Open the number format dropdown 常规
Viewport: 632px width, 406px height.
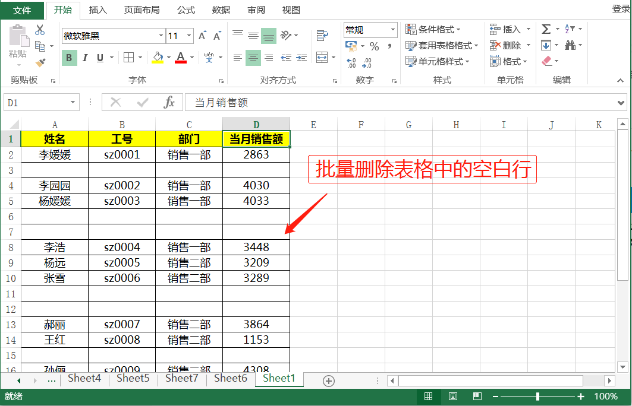pyautogui.click(x=392, y=30)
